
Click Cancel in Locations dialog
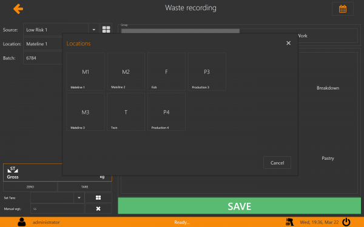click(277, 163)
